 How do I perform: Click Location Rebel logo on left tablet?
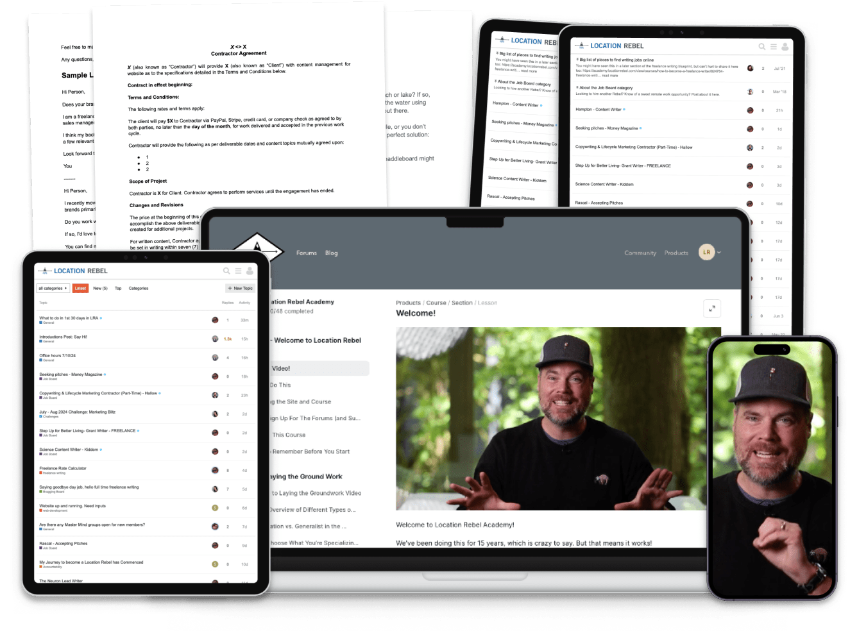click(x=73, y=271)
